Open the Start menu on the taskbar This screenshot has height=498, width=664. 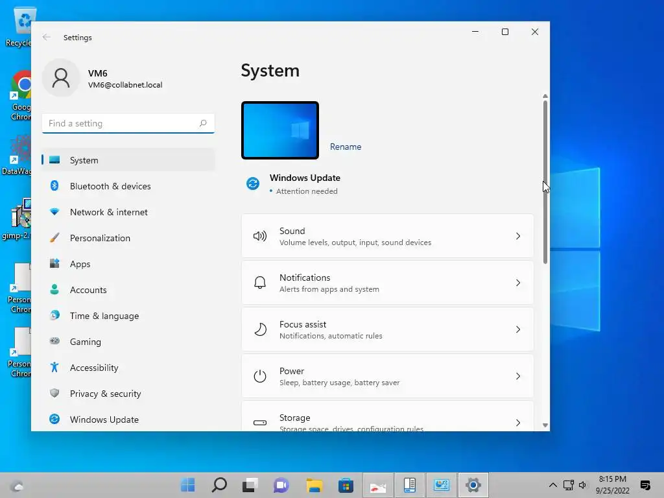tap(187, 485)
